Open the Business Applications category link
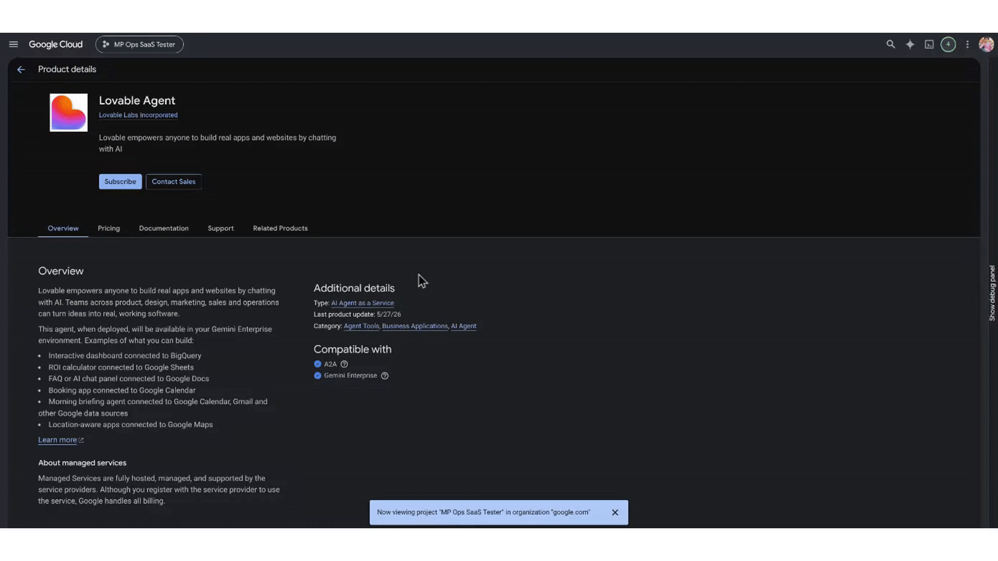The width and height of the screenshot is (998, 561). coord(415,326)
